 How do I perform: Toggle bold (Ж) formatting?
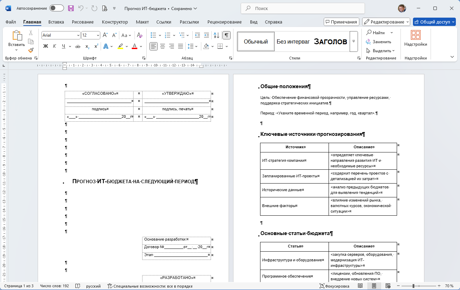pos(46,46)
